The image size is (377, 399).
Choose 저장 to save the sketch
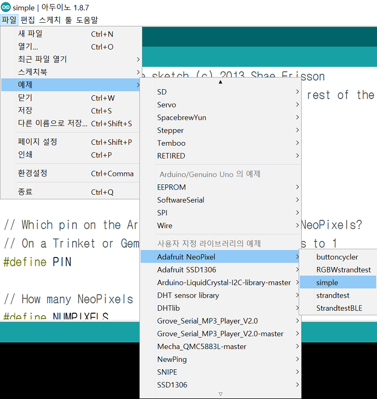[70, 110]
